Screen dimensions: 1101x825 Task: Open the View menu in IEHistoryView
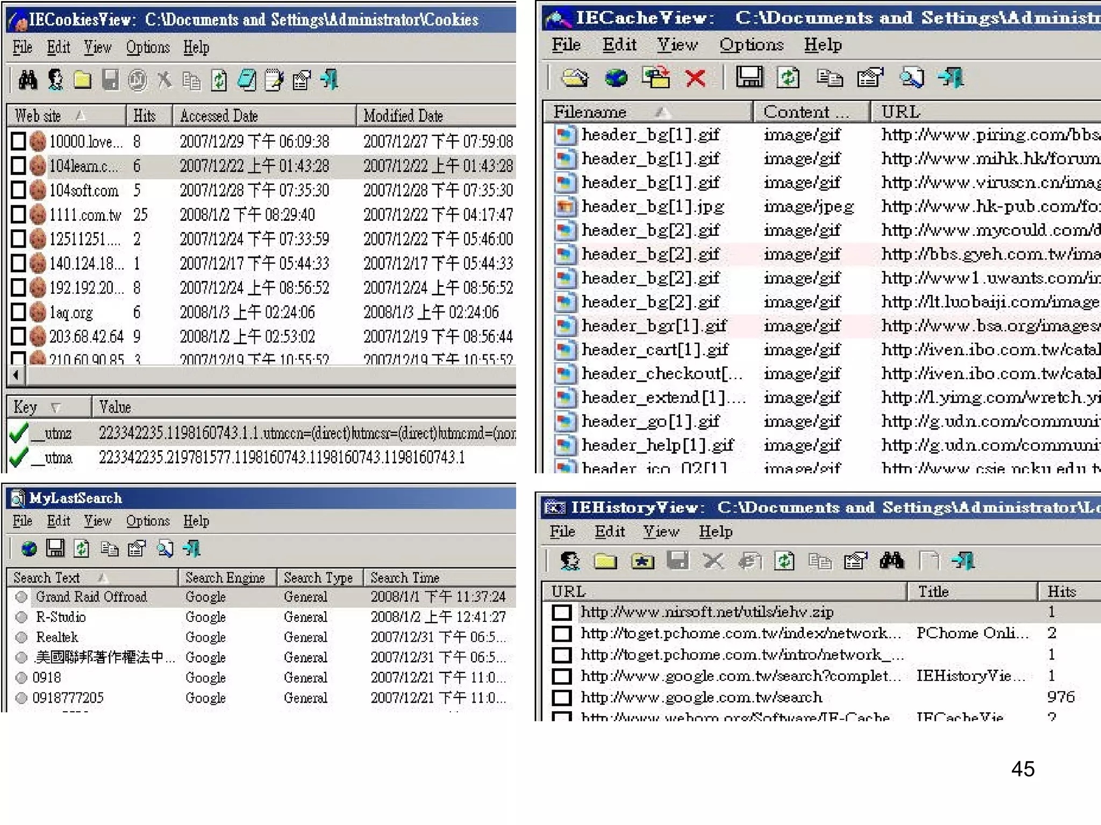pyautogui.click(x=661, y=532)
